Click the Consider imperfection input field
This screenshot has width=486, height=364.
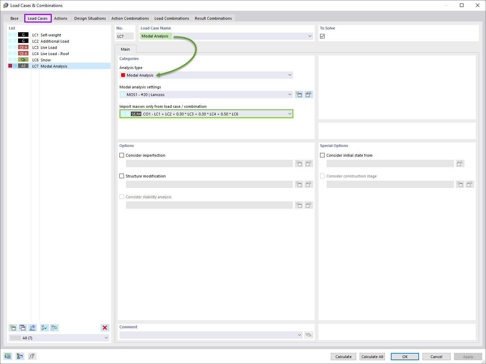pyautogui.click(x=209, y=163)
